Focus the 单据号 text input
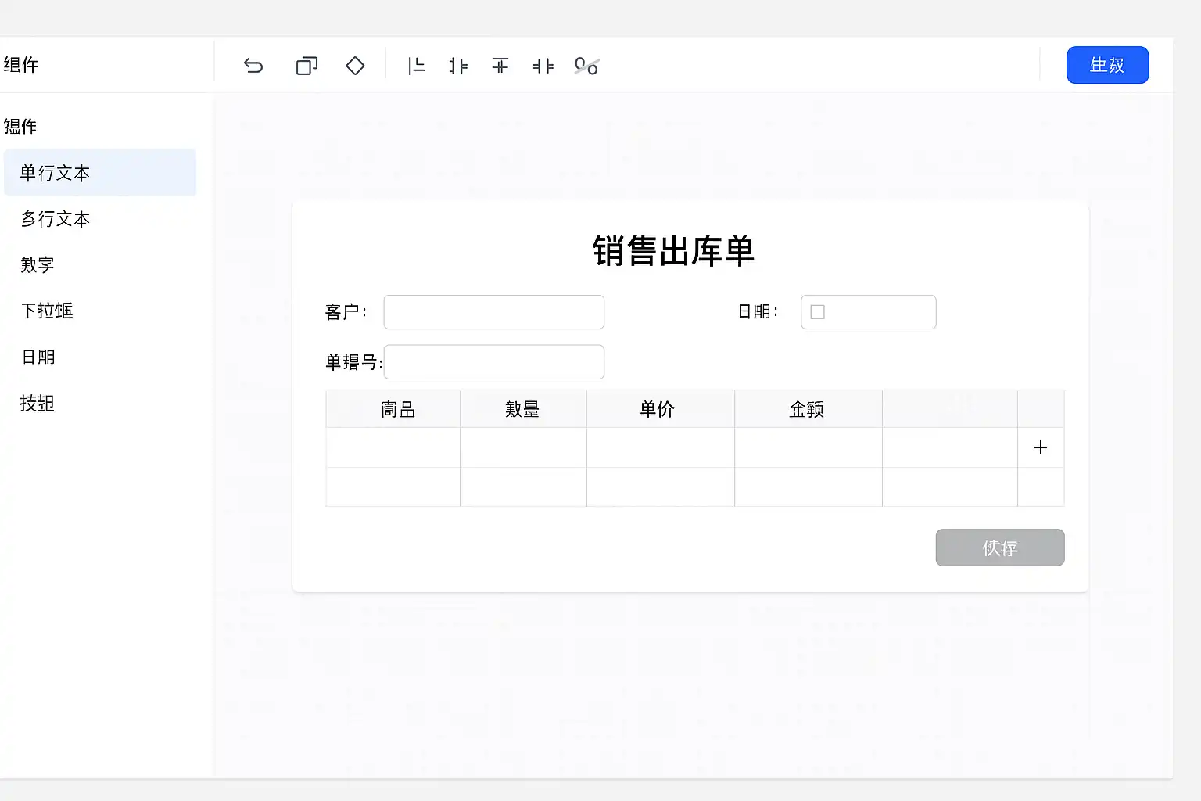The image size is (1201, 801). [493, 362]
